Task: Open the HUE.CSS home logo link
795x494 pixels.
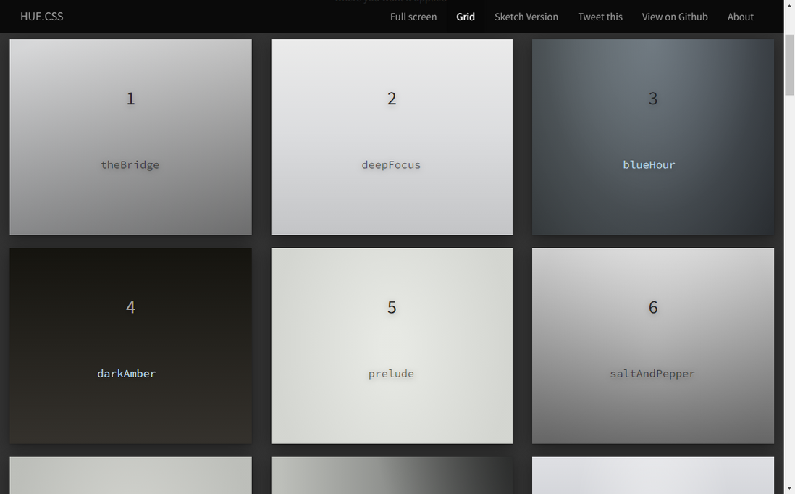Action: point(41,16)
